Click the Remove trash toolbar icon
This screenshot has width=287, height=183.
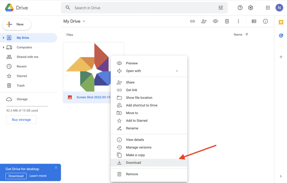tap(227, 21)
